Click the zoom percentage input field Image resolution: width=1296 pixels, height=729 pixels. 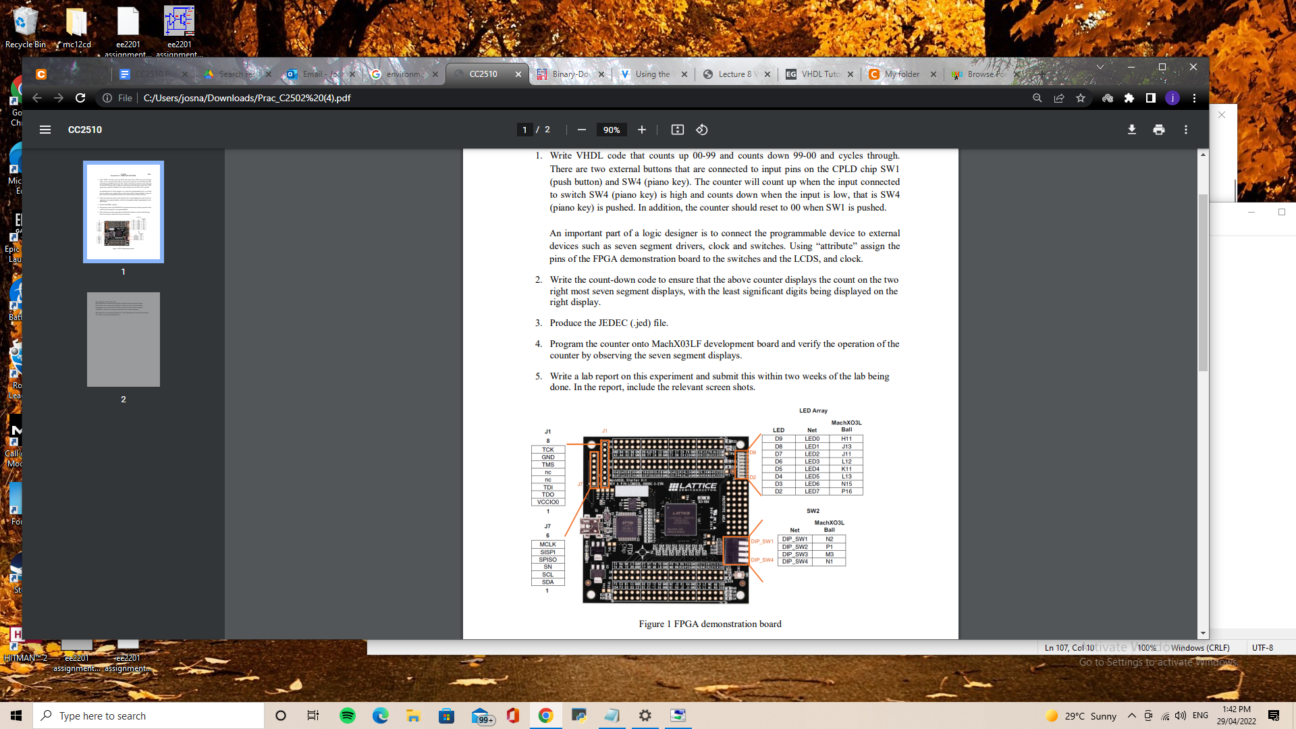(612, 130)
